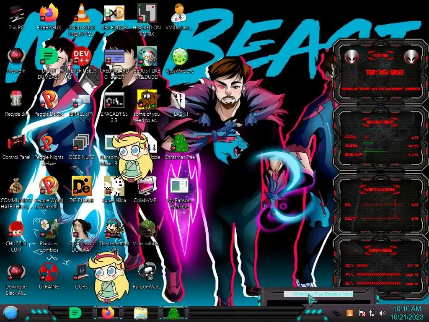Open the DEEZ NUTZ stacked windows shortcut
Viewport: 429px width, 322px height.
(x=82, y=147)
